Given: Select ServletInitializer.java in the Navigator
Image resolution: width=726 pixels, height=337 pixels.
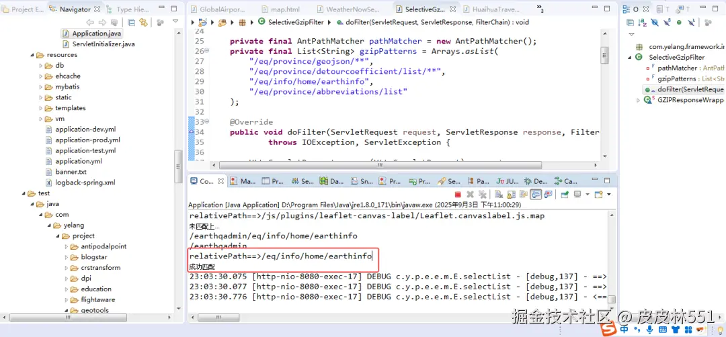Looking at the screenshot, I should pos(98,44).
